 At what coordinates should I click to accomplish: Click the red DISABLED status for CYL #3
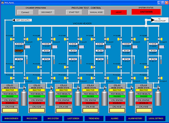click(64, 103)
